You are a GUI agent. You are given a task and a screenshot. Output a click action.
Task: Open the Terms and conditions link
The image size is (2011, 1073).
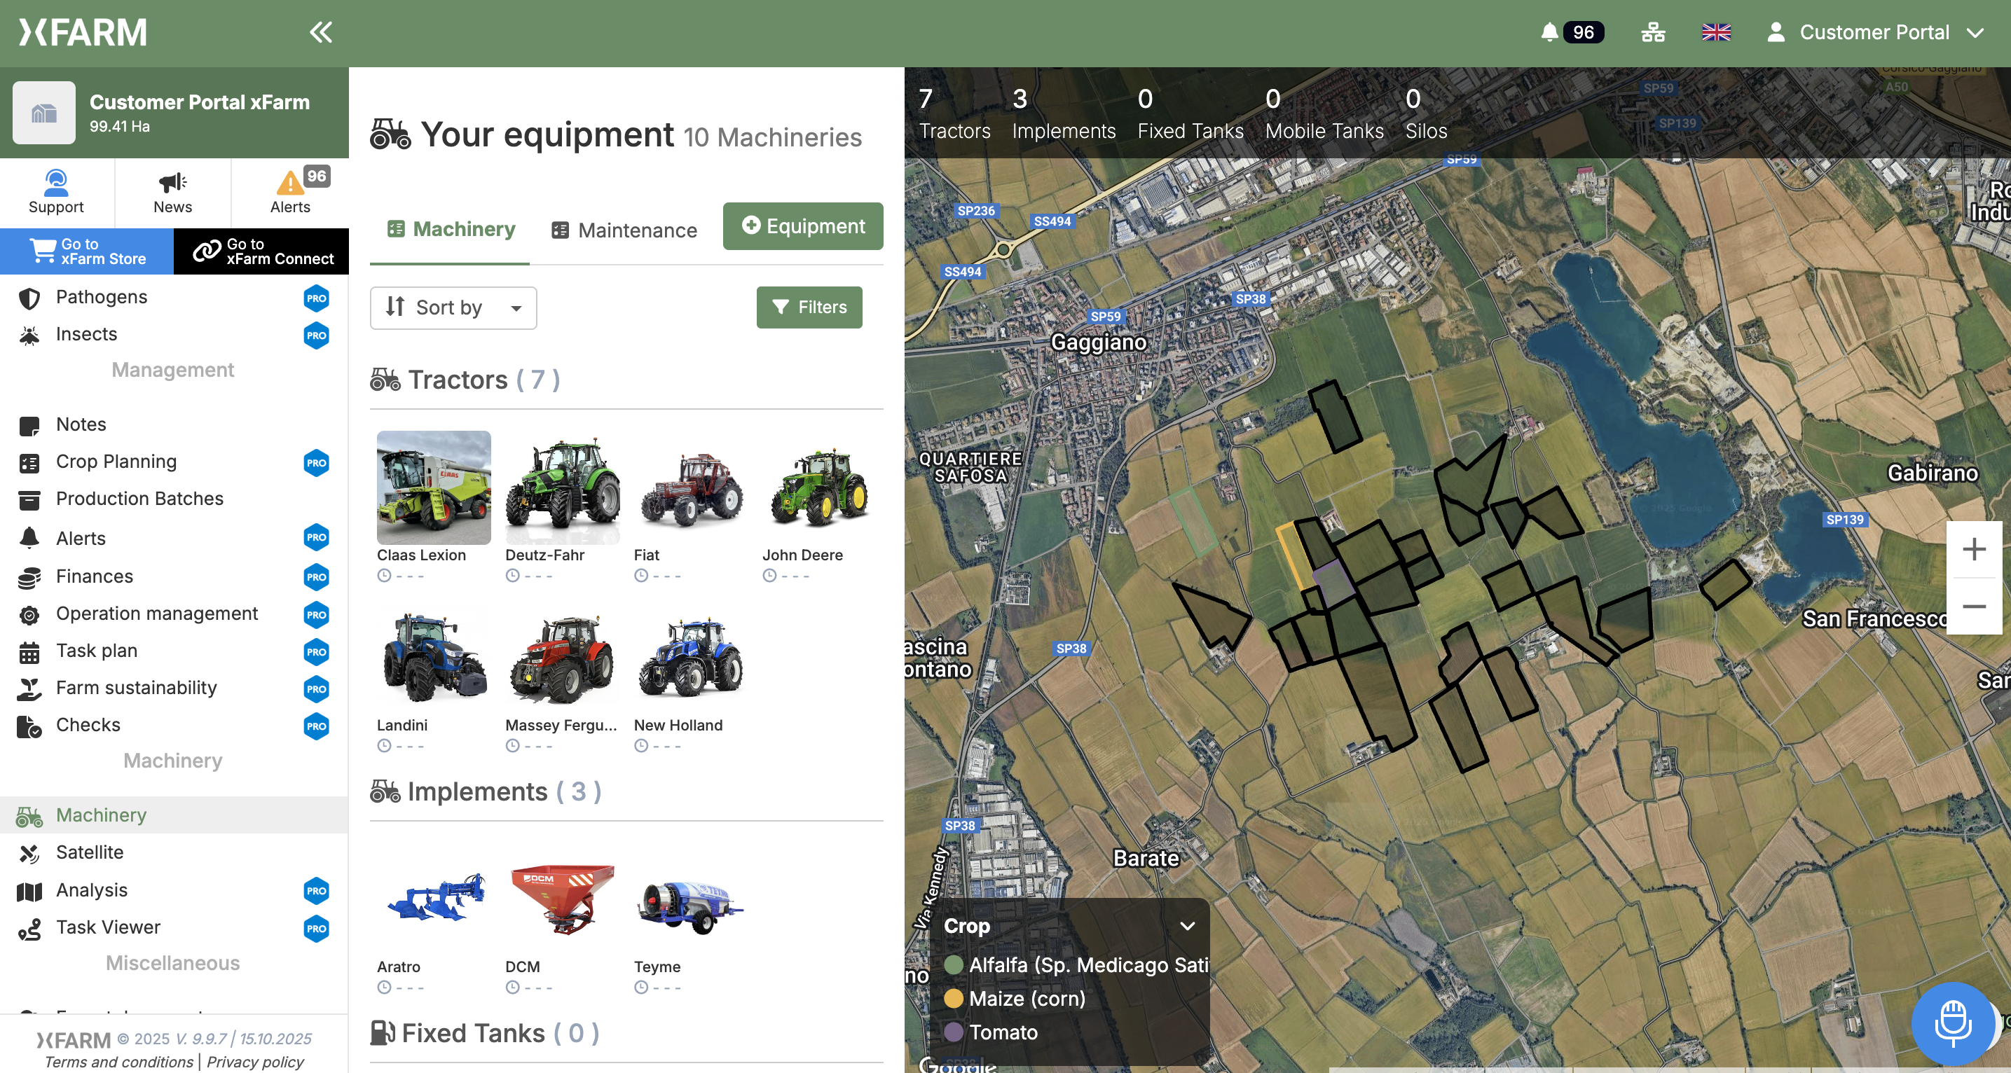click(118, 1062)
